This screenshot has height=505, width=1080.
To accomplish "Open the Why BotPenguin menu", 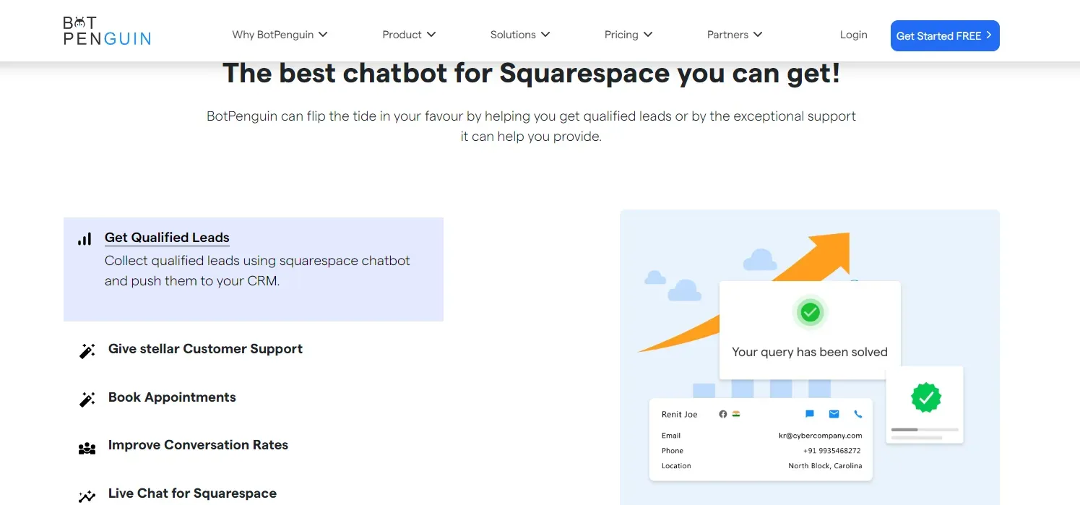I will [x=280, y=35].
